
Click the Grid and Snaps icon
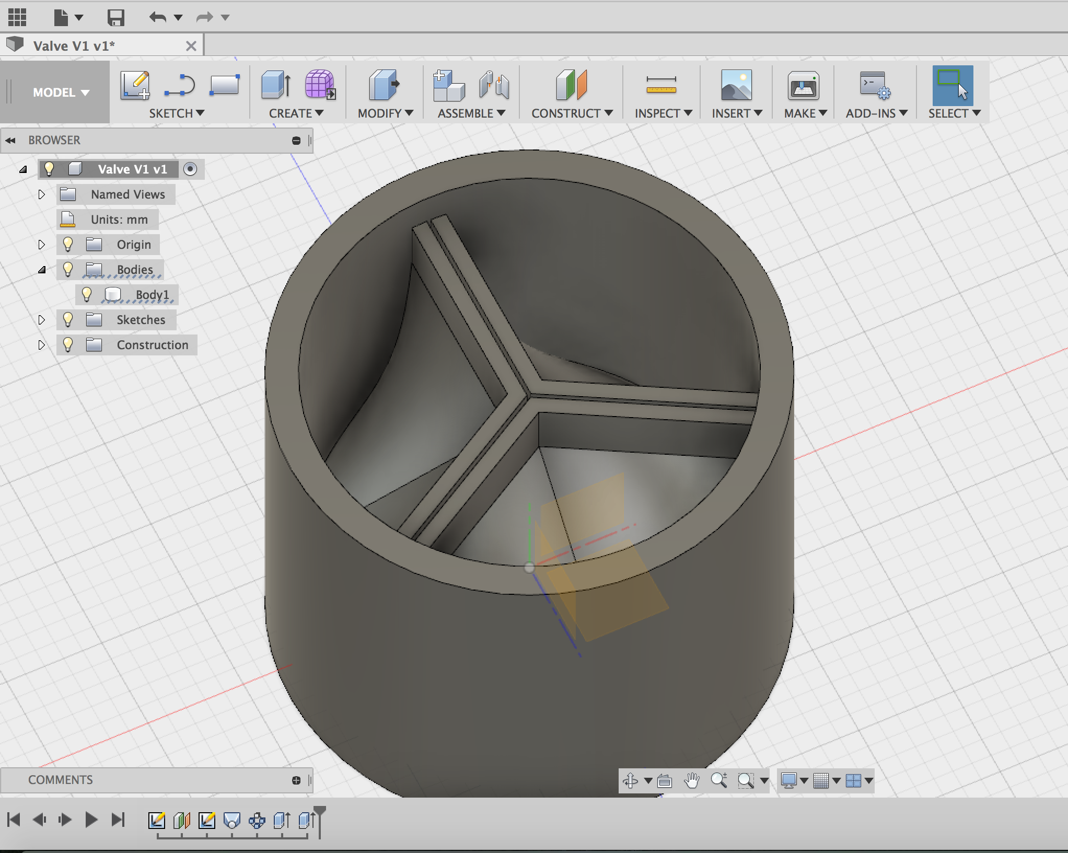[x=821, y=781]
